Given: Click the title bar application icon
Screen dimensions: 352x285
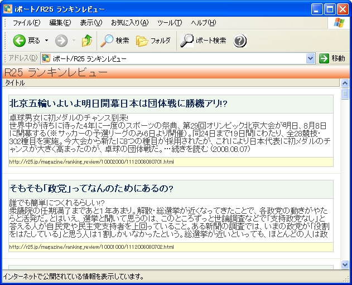Looking at the screenshot, I should point(8,9).
